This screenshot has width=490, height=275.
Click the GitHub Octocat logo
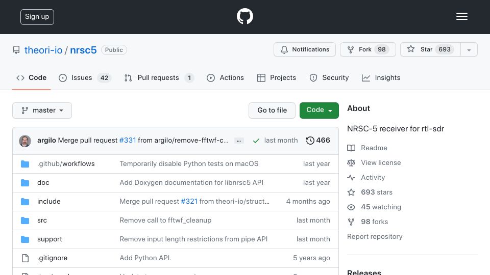point(244,16)
